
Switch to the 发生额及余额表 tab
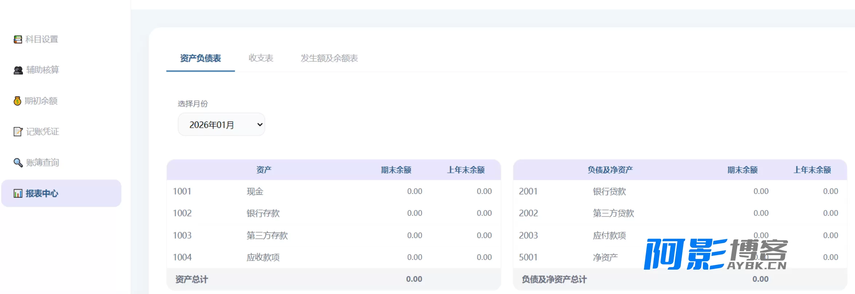click(x=329, y=58)
